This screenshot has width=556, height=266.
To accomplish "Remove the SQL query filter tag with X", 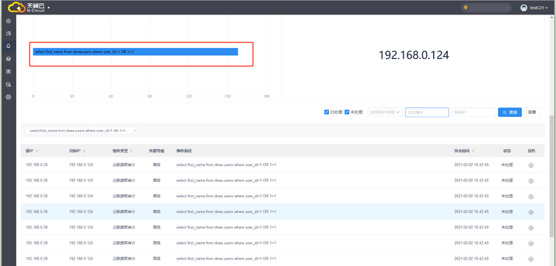I will point(135,131).
